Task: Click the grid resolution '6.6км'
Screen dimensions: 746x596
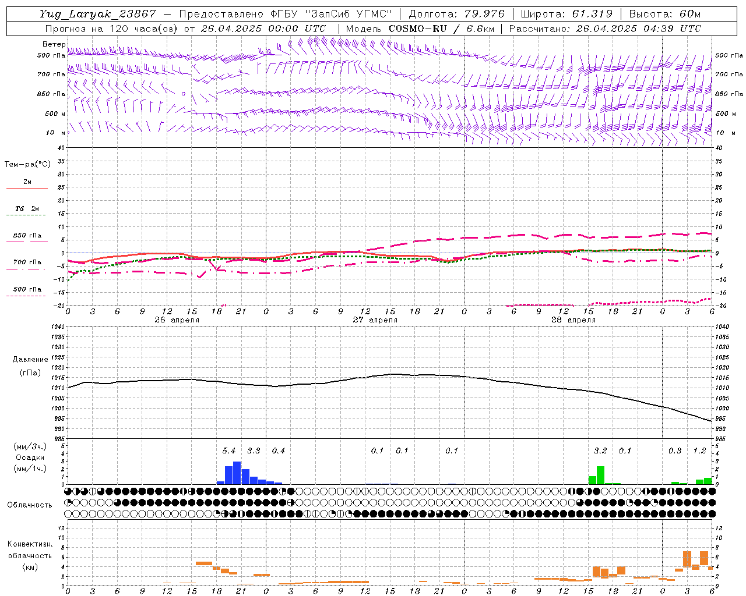Action: click(480, 29)
